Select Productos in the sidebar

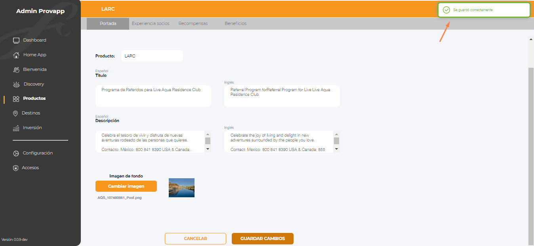34,98
